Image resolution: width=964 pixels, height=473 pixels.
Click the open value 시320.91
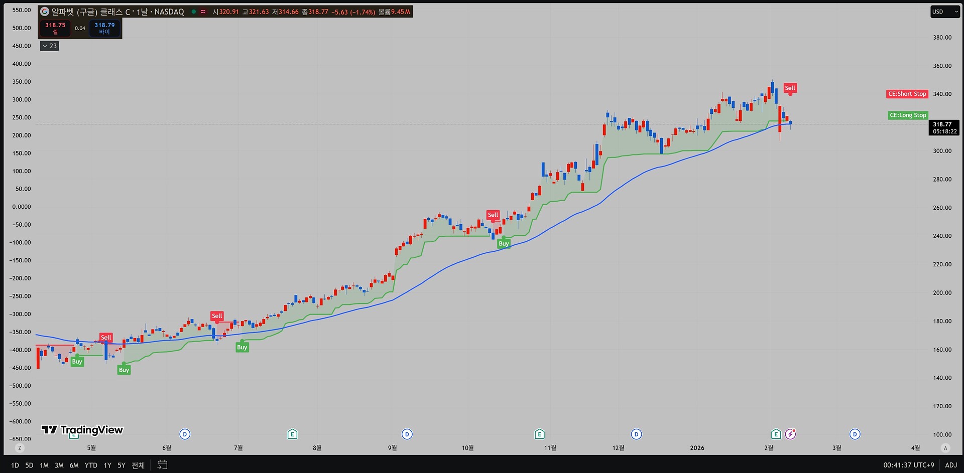[x=225, y=12]
